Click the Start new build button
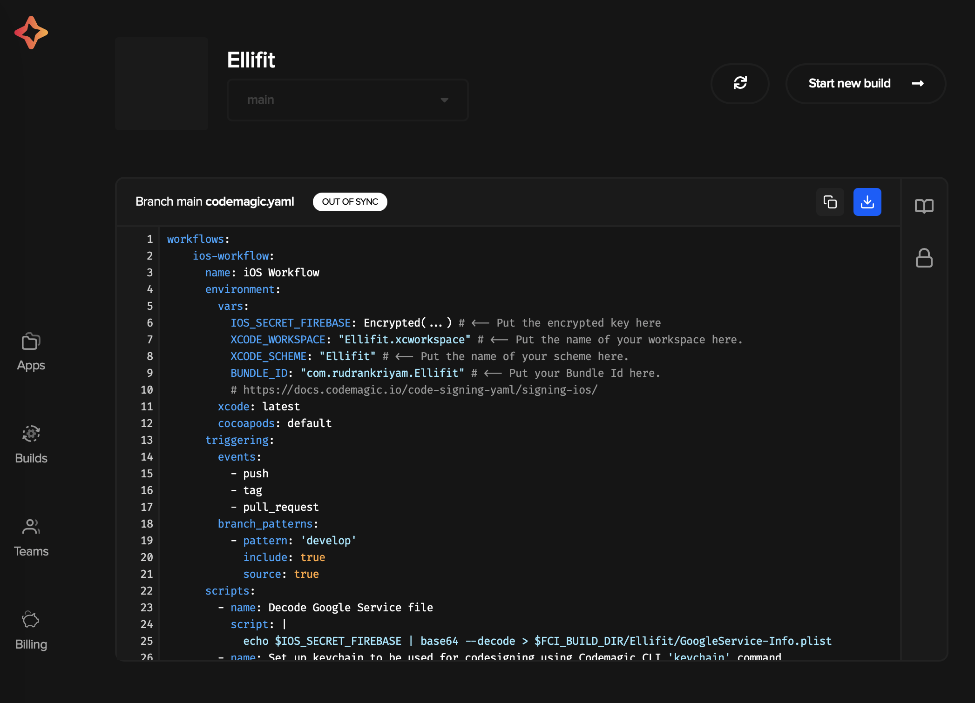Screen dimensions: 975x703 (866, 83)
